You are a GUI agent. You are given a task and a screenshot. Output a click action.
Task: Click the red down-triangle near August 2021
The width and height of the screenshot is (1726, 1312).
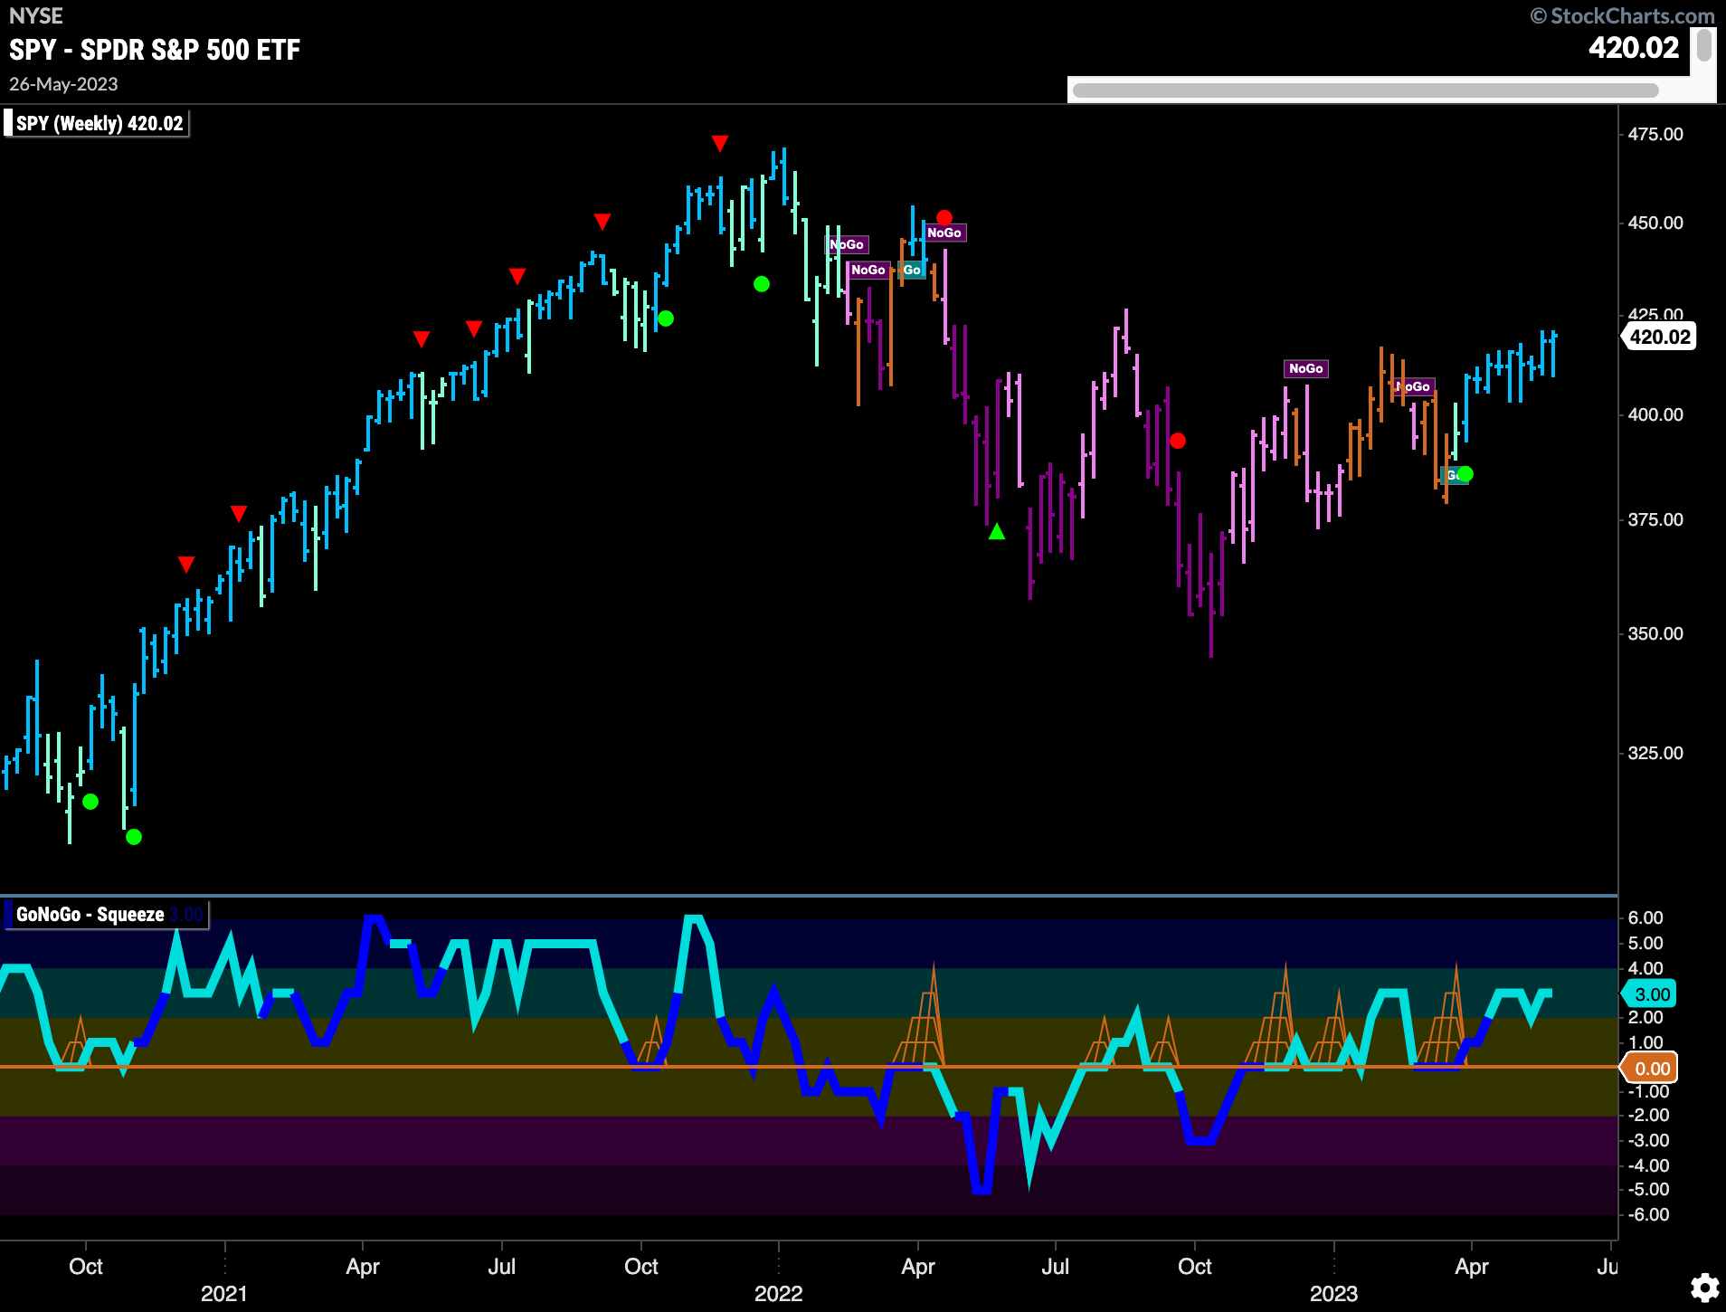(602, 222)
